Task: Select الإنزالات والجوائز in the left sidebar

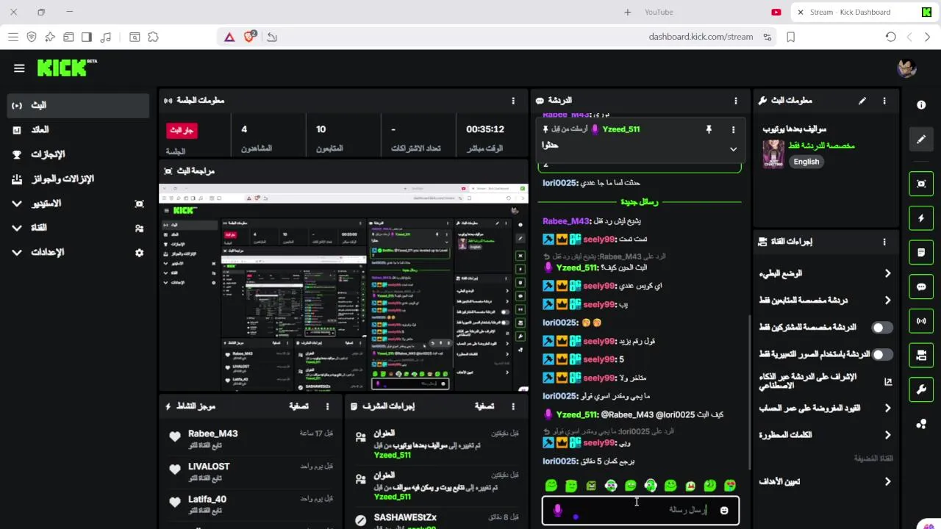Action: pos(79,179)
